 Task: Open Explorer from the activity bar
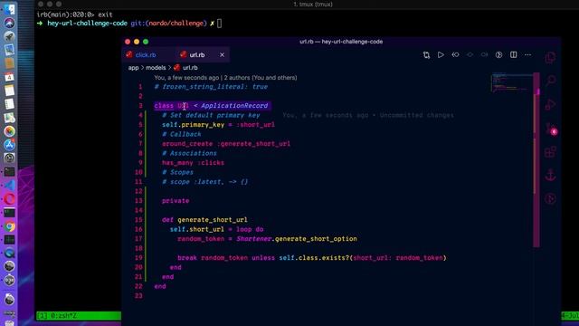tap(550, 58)
